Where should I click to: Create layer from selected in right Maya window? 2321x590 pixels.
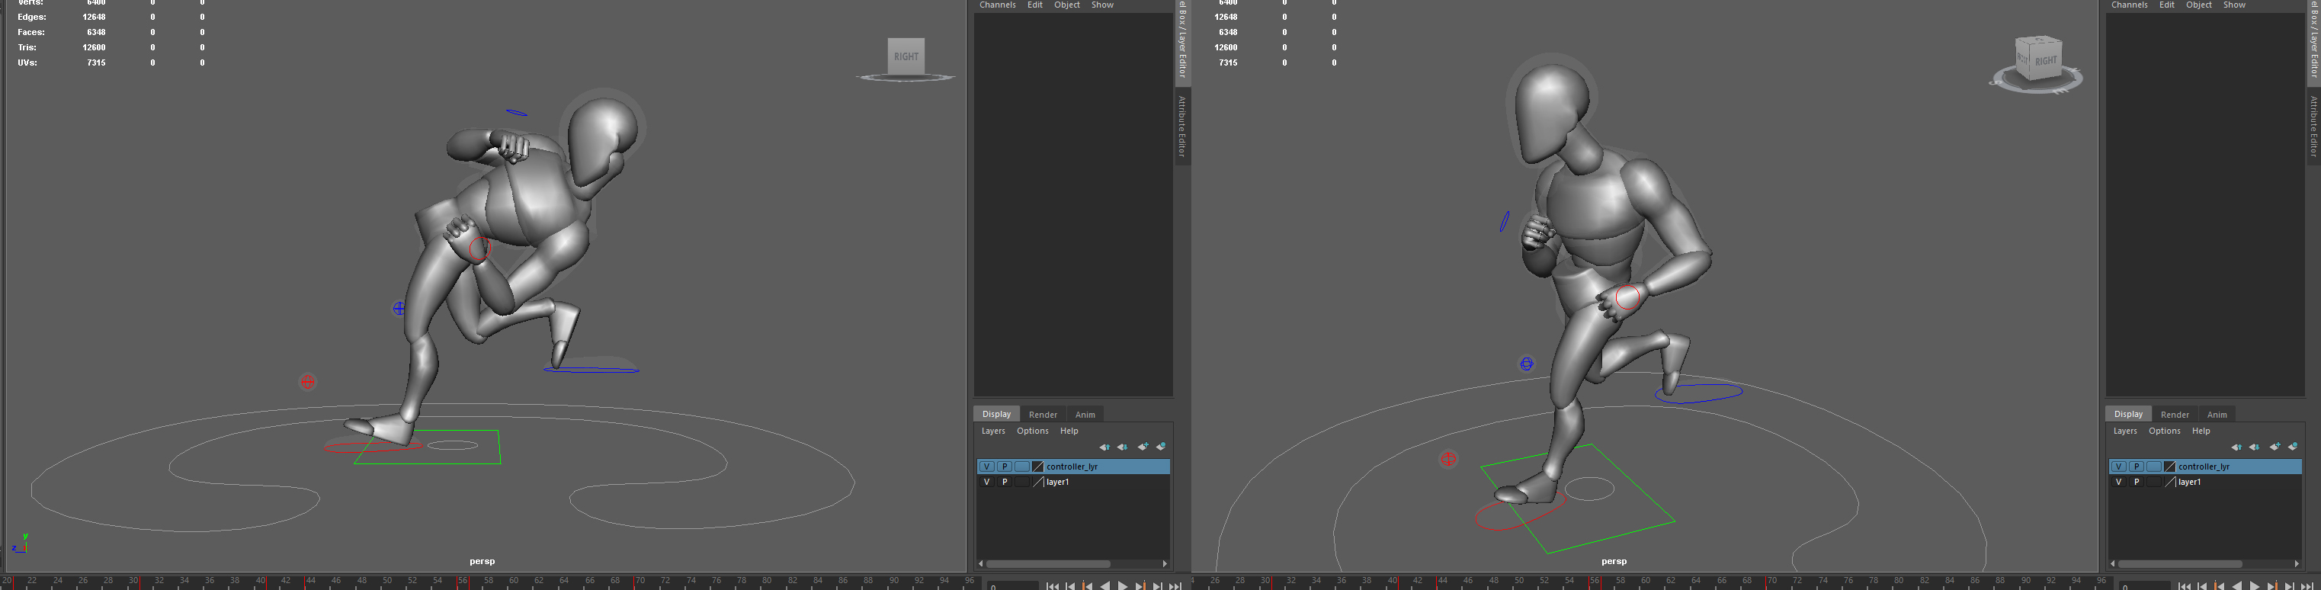point(2293,447)
